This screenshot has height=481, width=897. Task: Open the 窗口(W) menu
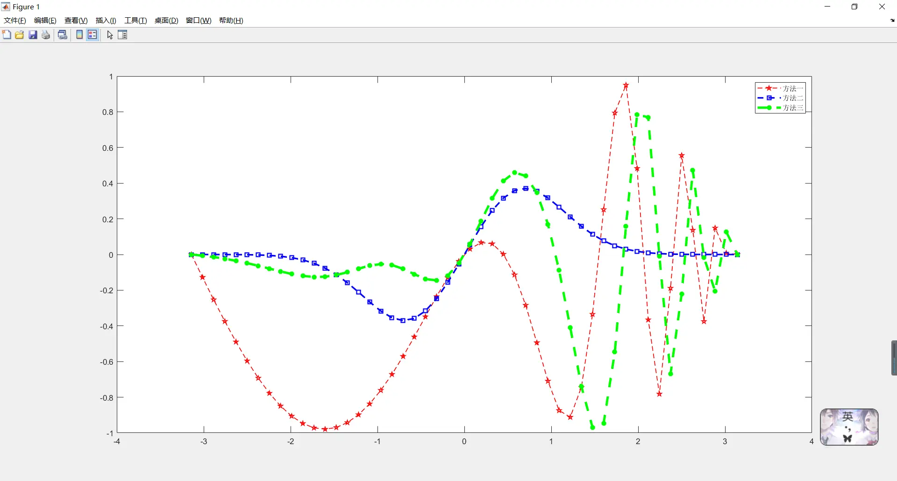coord(199,21)
